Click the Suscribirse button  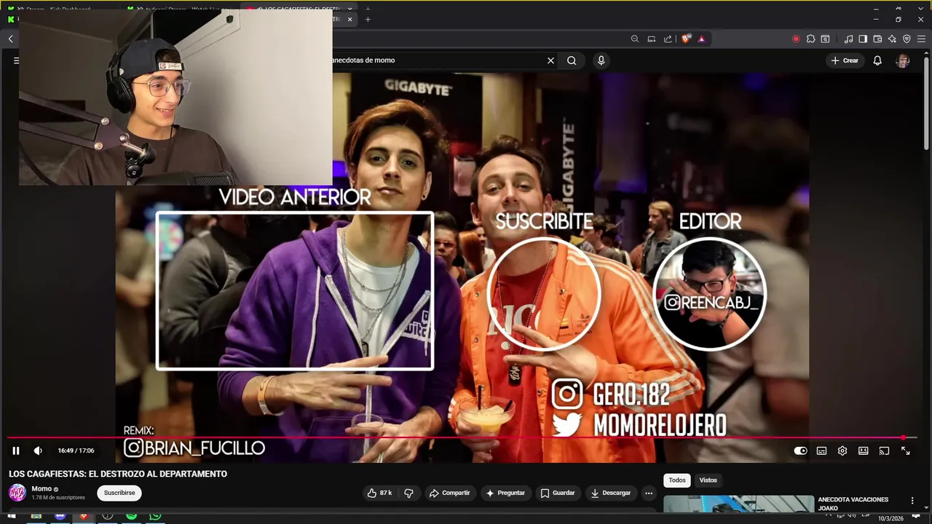119,493
